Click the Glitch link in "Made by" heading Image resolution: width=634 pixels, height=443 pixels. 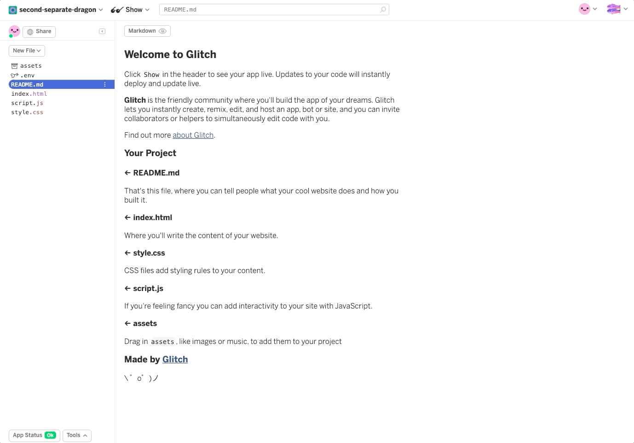[175, 359]
